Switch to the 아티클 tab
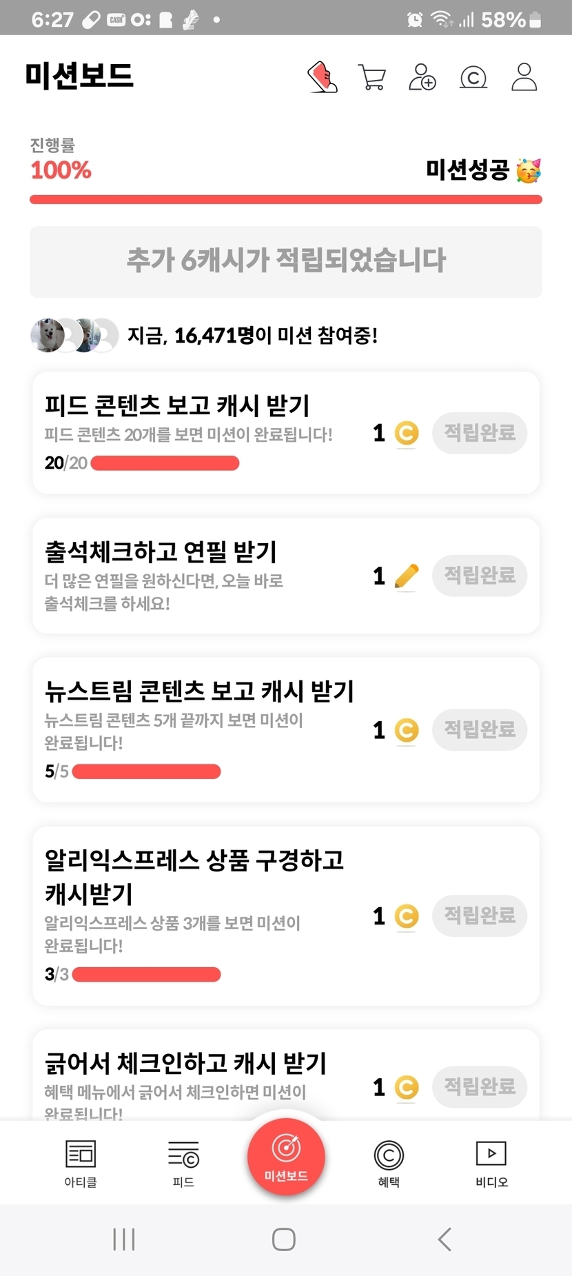The image size is (572, 1276). [81, 1163]
